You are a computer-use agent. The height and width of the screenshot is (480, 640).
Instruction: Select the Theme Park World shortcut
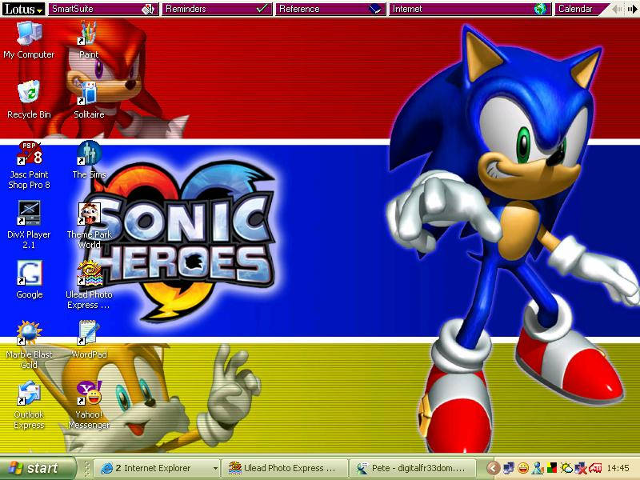(89, 225)
